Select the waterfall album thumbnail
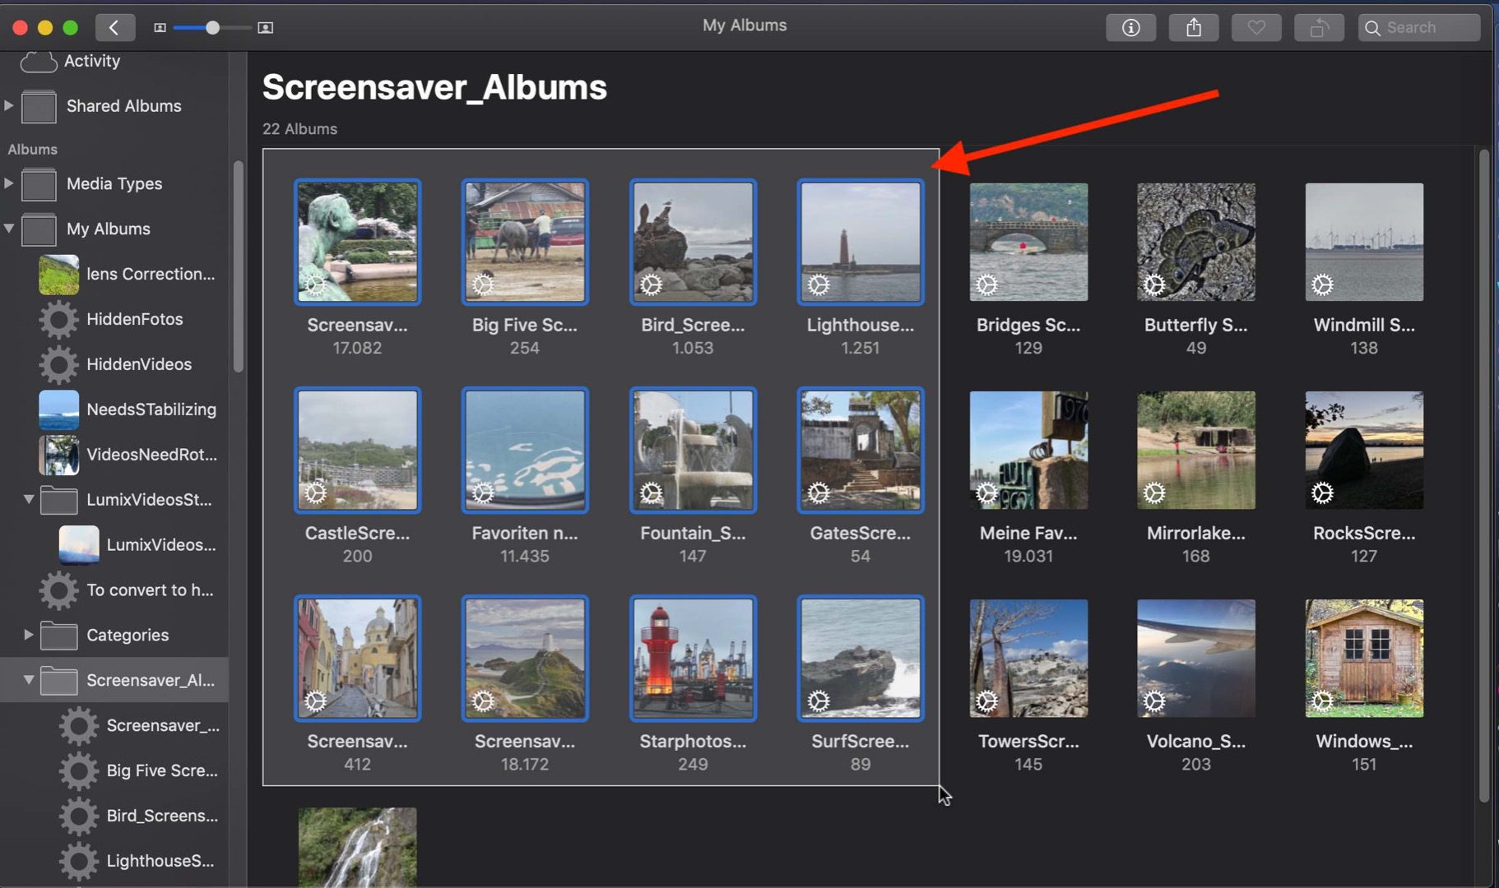This screenshot has height=888, width=1499. point(357,847)
